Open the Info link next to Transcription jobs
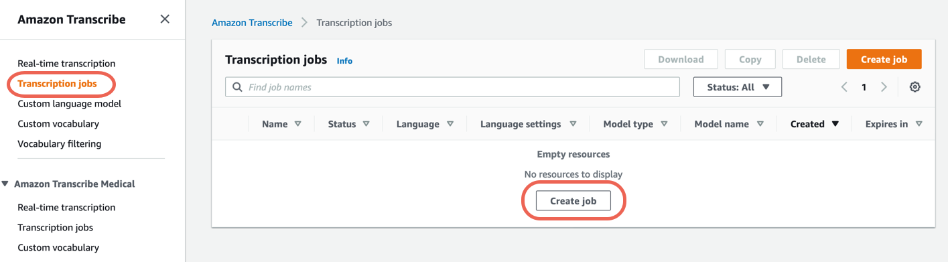Viewport: 948px width, 262px height. pyautogui.click(x=344, y=61)
